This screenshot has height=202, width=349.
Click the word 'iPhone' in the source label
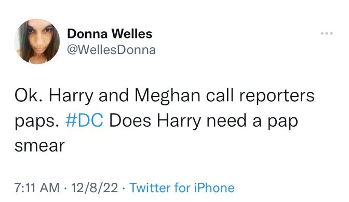[x=214, y=187]
